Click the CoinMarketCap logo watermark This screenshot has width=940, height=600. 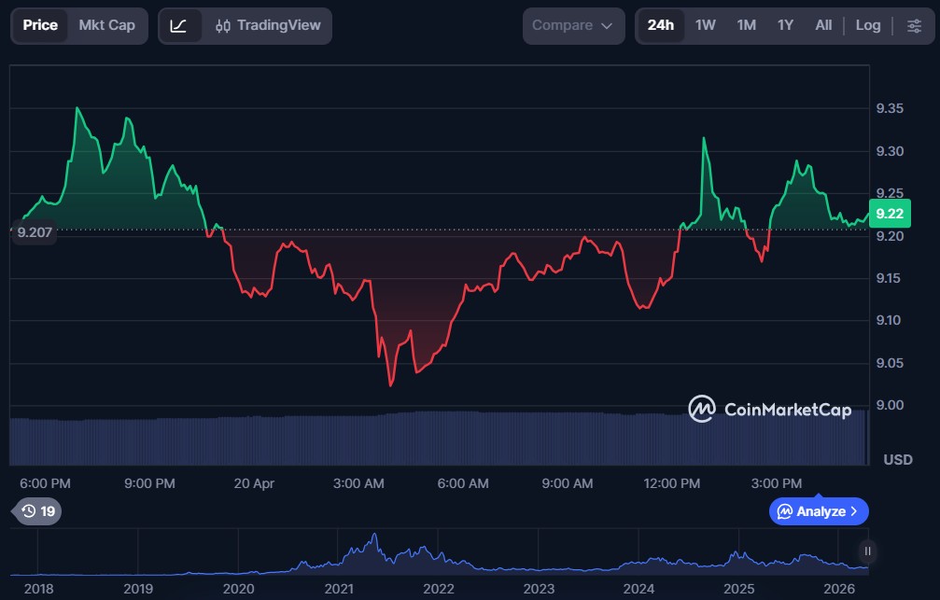pyautogui.click(x=770, y=409)
